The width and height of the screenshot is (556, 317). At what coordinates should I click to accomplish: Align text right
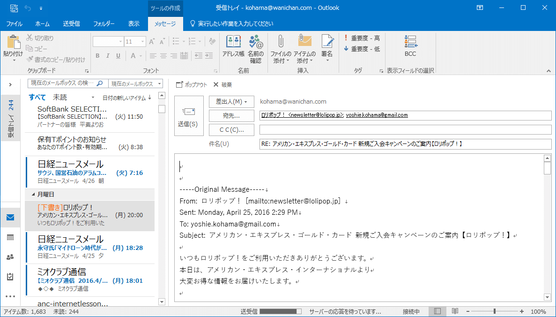coord(173,56)
